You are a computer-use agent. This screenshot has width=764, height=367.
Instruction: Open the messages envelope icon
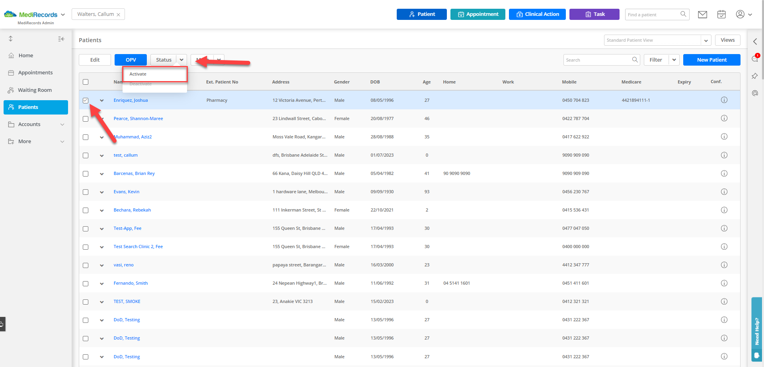tap(703, 15)
